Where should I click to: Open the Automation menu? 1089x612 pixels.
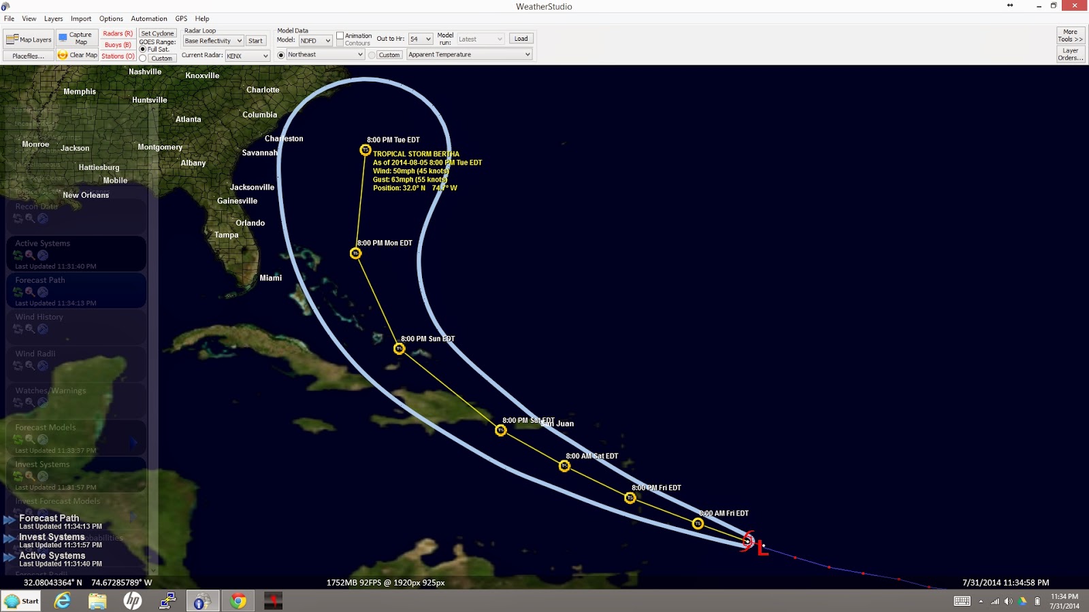148,18
